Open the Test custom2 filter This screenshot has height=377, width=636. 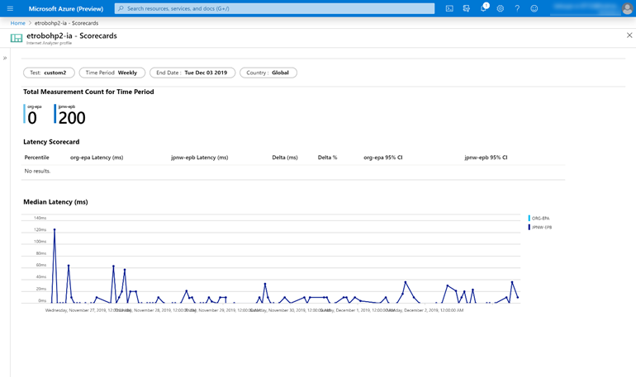[x=49, y=73]
